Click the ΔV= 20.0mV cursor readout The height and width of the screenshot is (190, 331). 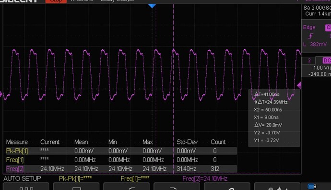click(x=268, y=125)
